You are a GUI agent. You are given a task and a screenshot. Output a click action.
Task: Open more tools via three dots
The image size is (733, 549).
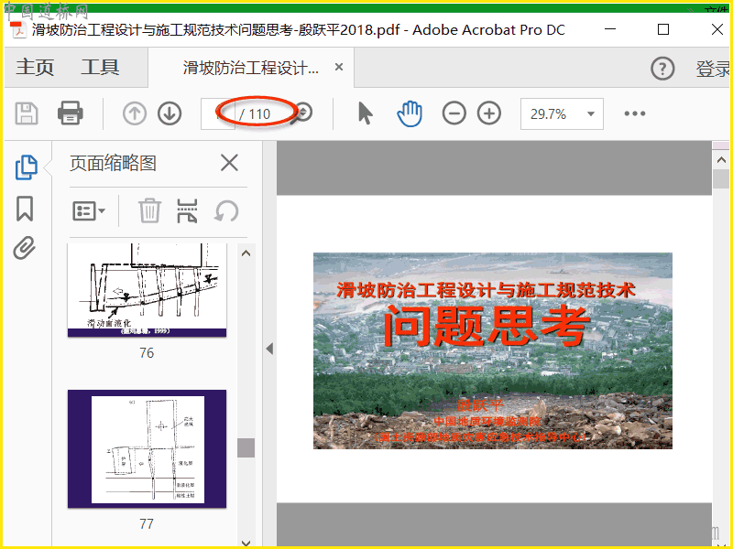[x=635, y=113]
